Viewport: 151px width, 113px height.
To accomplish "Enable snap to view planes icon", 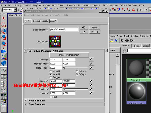I will [x=129, y=10].
